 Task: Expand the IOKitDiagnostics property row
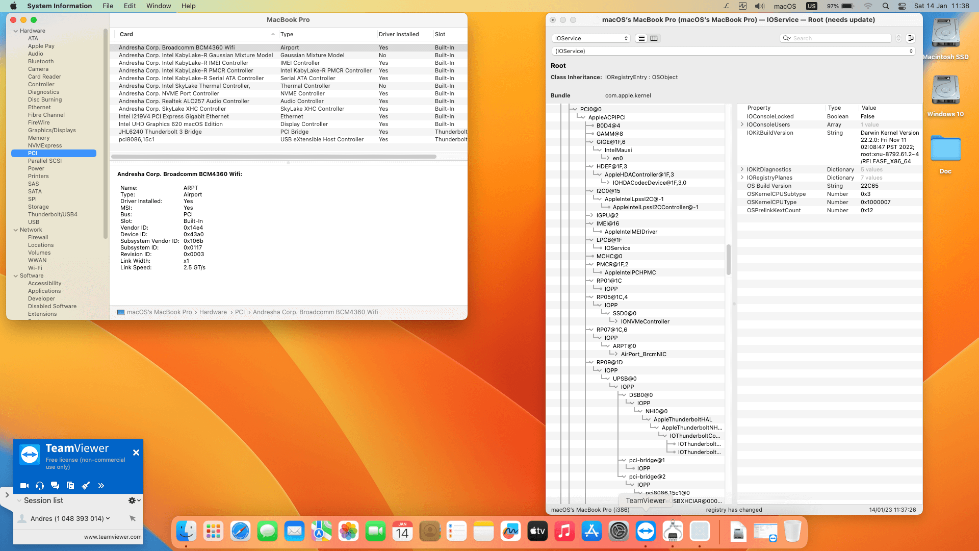pyautogui.click(x=742, y=169)
